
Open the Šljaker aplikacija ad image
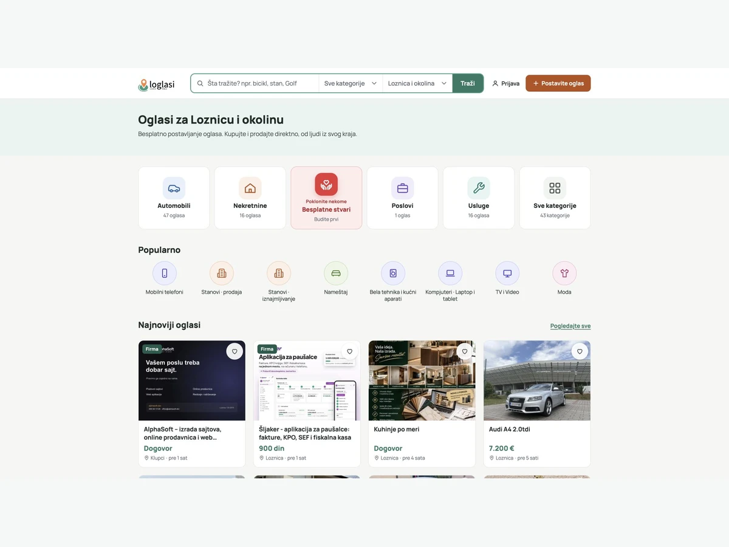point(307,380)
